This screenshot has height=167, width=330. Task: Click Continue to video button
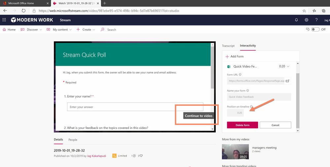click(199, 116)
